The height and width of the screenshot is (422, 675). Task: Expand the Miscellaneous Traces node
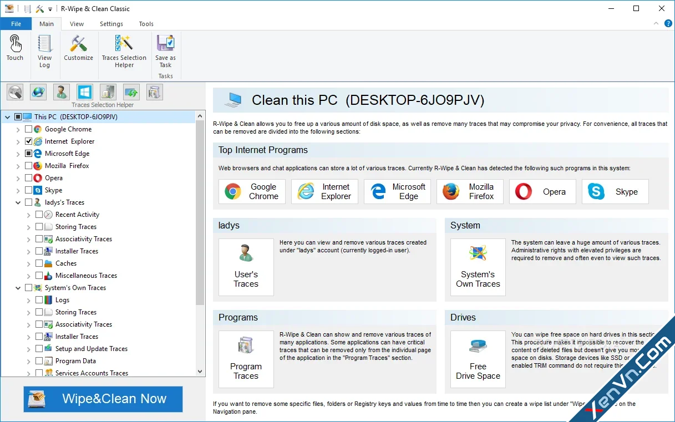(29, 276)
